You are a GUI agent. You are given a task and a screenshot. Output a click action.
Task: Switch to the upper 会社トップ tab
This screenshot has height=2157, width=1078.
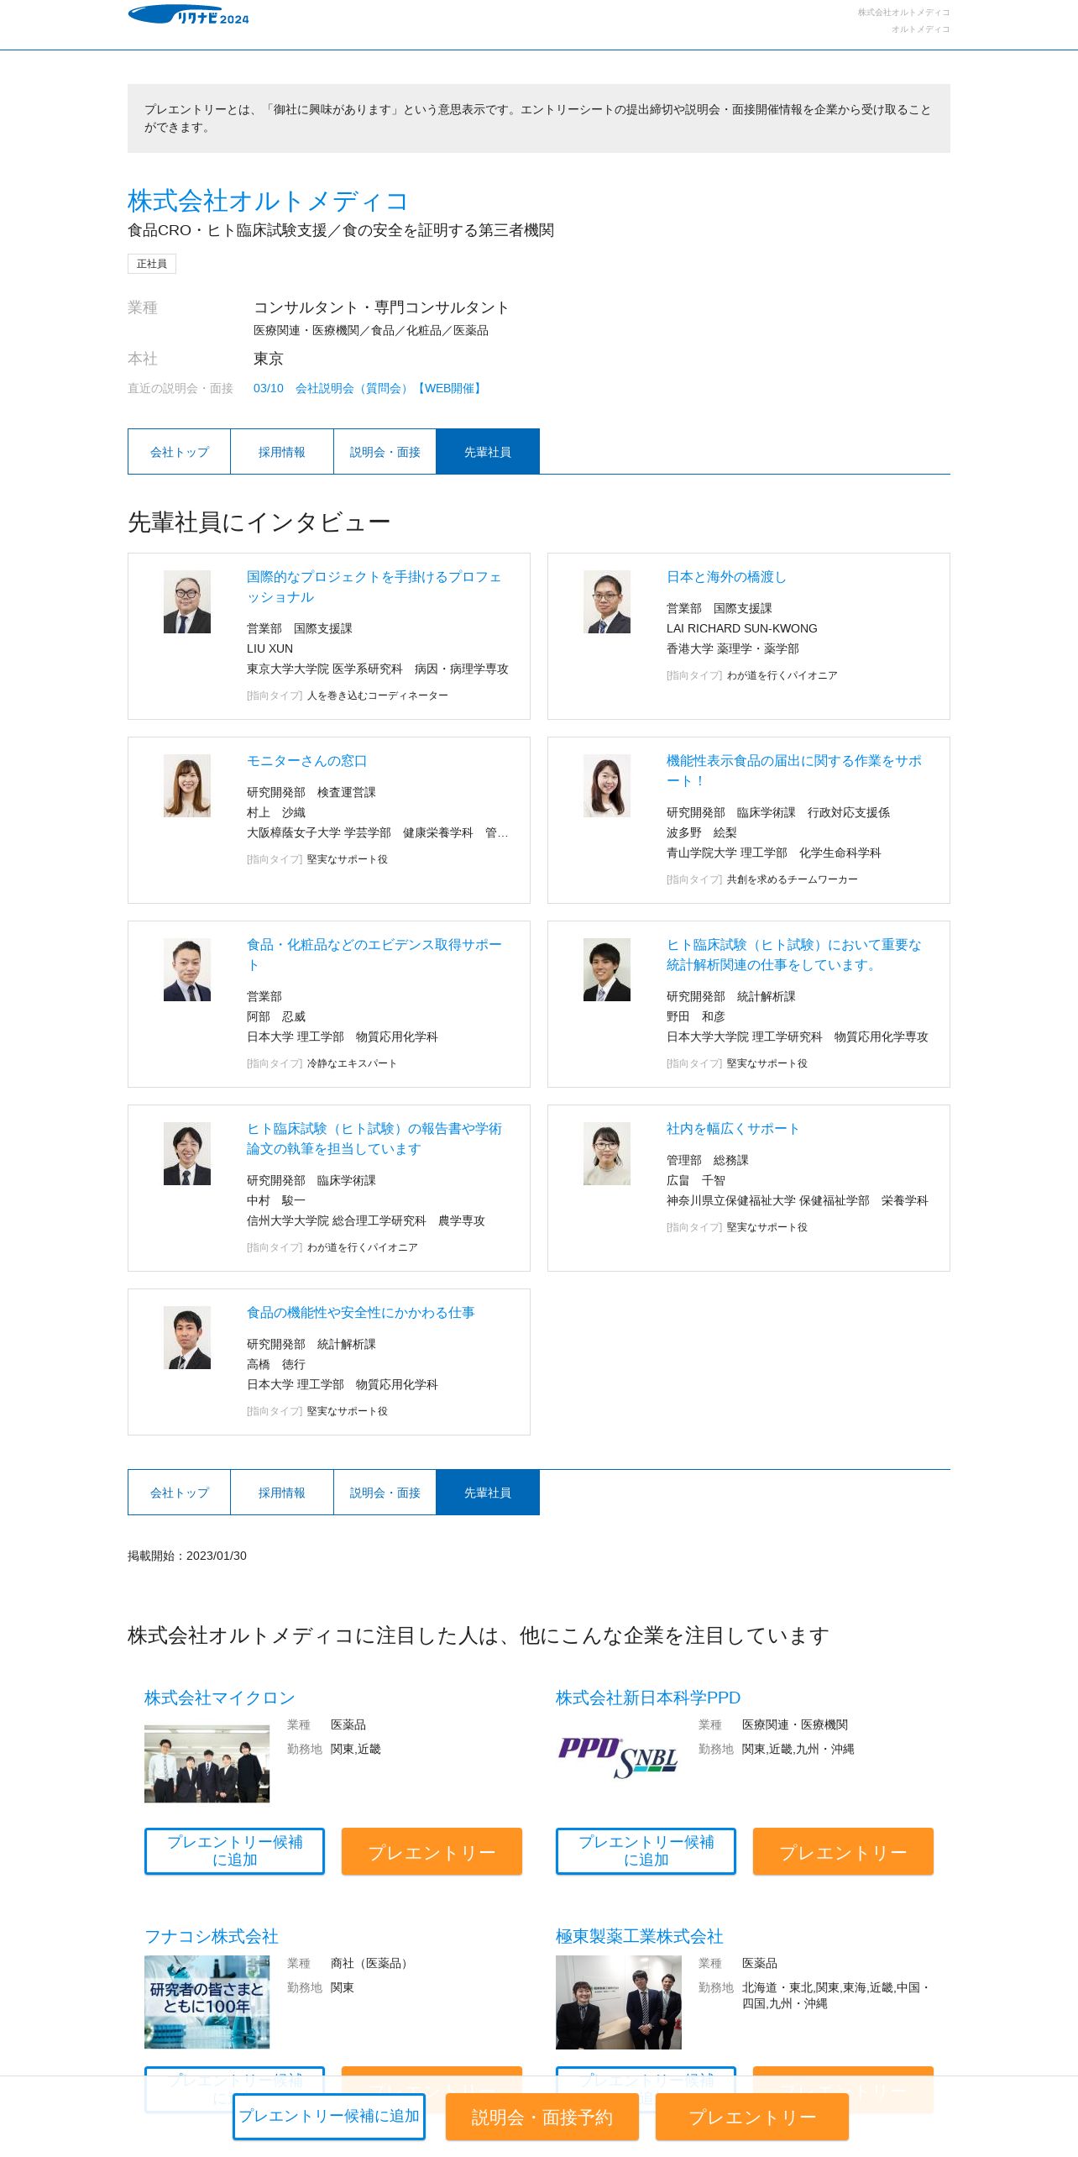pyautogui.click(x=179, y=452)
